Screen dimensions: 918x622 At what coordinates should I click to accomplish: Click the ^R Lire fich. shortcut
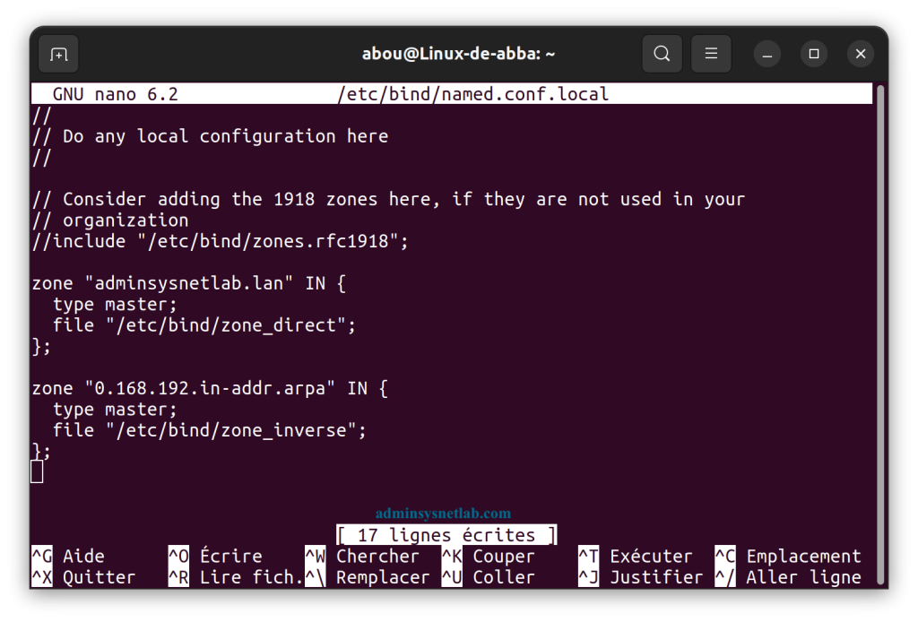[236, 577]
